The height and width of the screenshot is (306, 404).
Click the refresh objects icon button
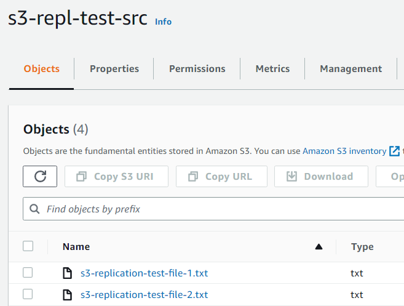(40, 176)
